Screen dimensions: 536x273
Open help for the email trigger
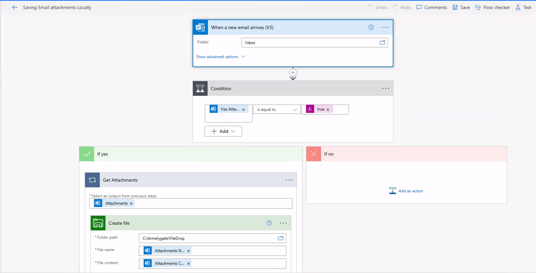pos(371,27)
